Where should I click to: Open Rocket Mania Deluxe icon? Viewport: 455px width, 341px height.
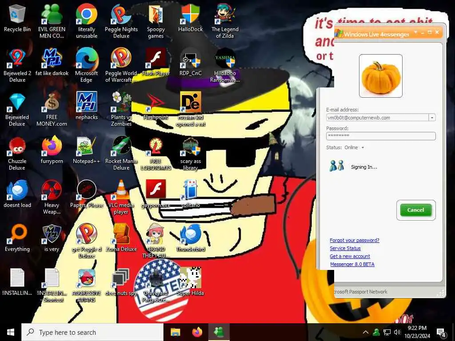pyautogui.click(x=121, y=154)
